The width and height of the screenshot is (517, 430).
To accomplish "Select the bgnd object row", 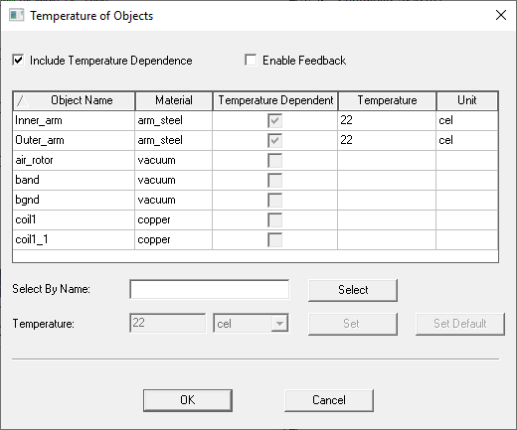I will click(x=256, y=201).
